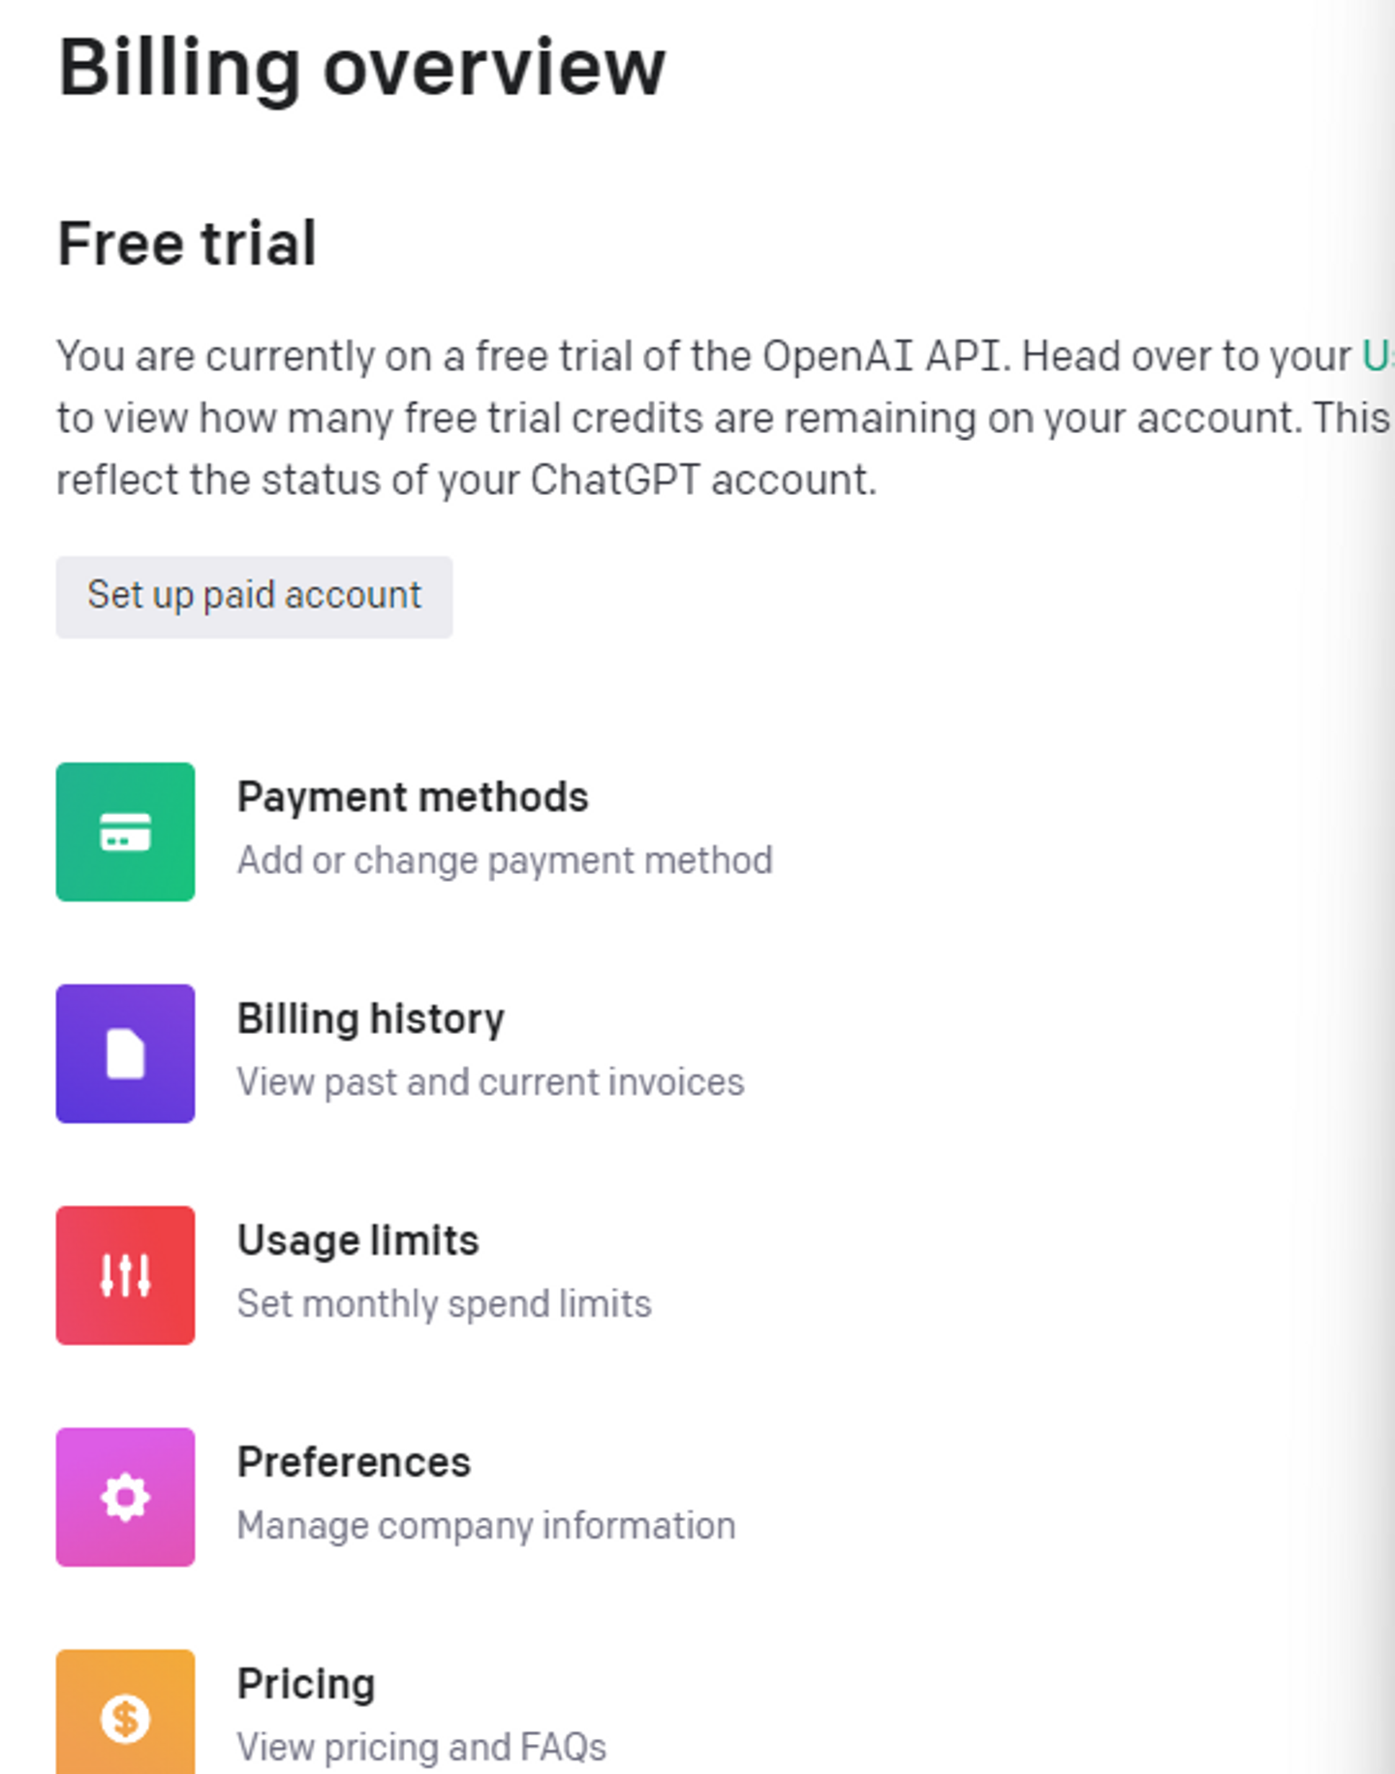This screenshot has height=1774, width=1395.
Task: Select 'Add or change payment method' text
Action: (505, 860)
